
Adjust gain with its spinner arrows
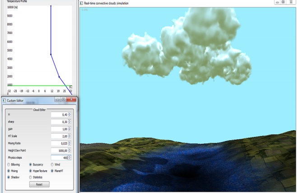tap(70, 129)
